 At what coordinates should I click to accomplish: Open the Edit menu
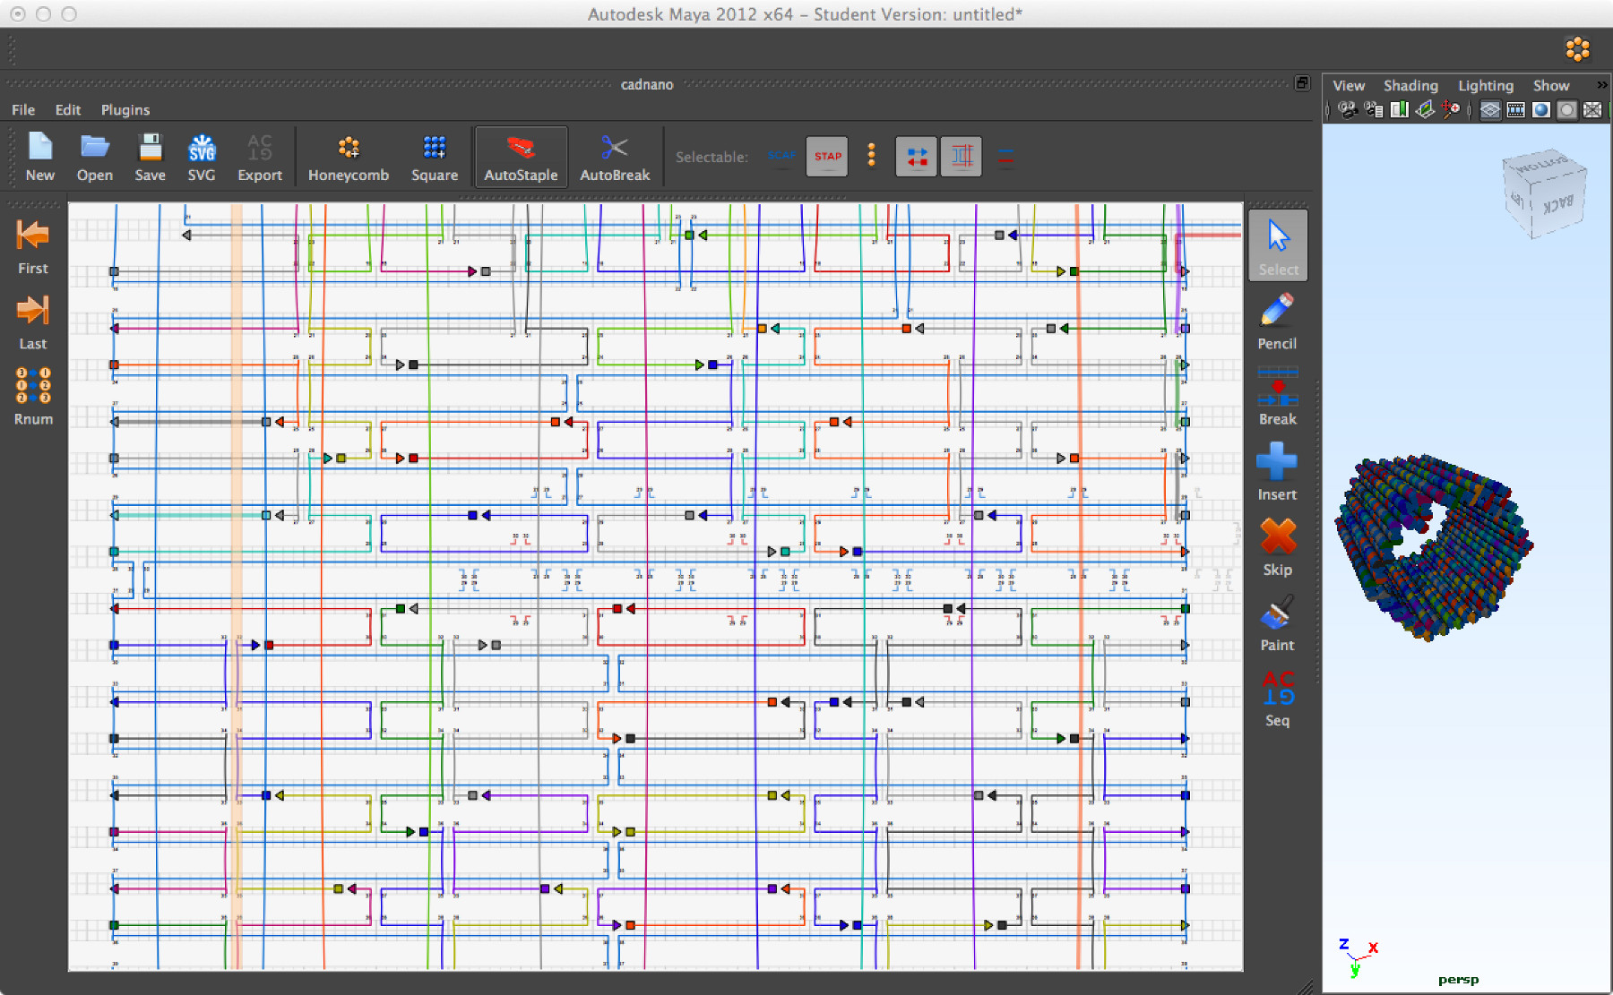pos(68,110)
